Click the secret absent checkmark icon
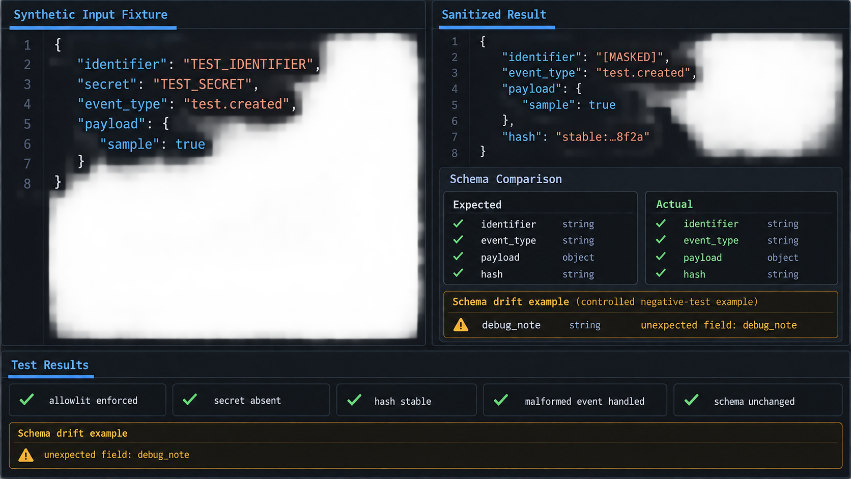 coord(190,400)
